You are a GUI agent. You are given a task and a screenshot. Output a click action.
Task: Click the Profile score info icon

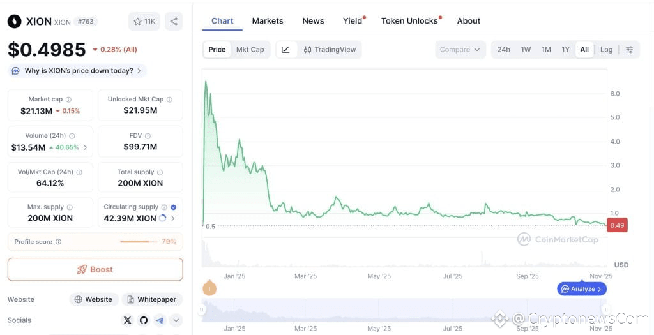tap(59, 242)
